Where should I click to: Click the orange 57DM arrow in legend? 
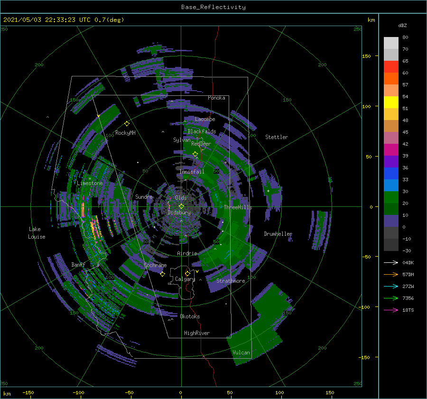pyautogui.click(x=391, y=275)
